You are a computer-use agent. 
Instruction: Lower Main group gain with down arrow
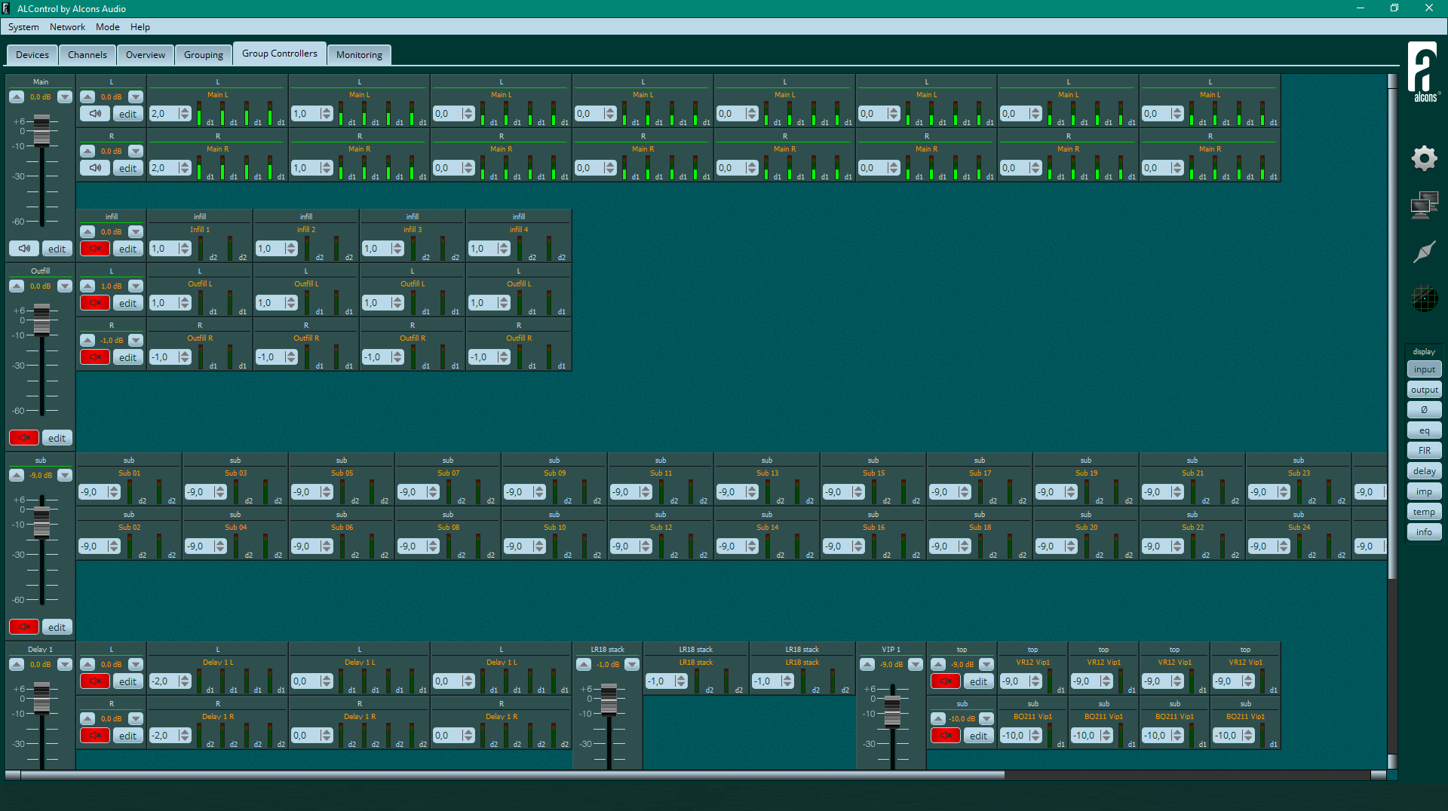[x=65, y=97]
